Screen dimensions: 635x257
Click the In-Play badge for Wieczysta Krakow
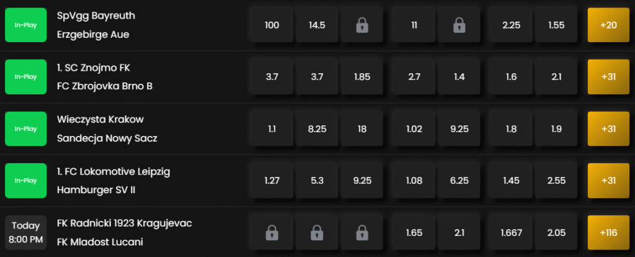coord(25,129)
